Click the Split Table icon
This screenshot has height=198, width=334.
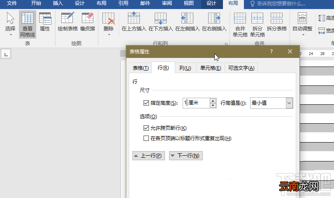[276, 18]
